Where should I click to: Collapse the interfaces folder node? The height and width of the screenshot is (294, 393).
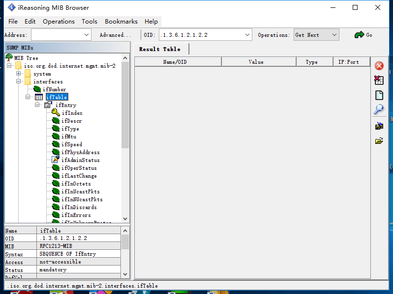(19, 81)
